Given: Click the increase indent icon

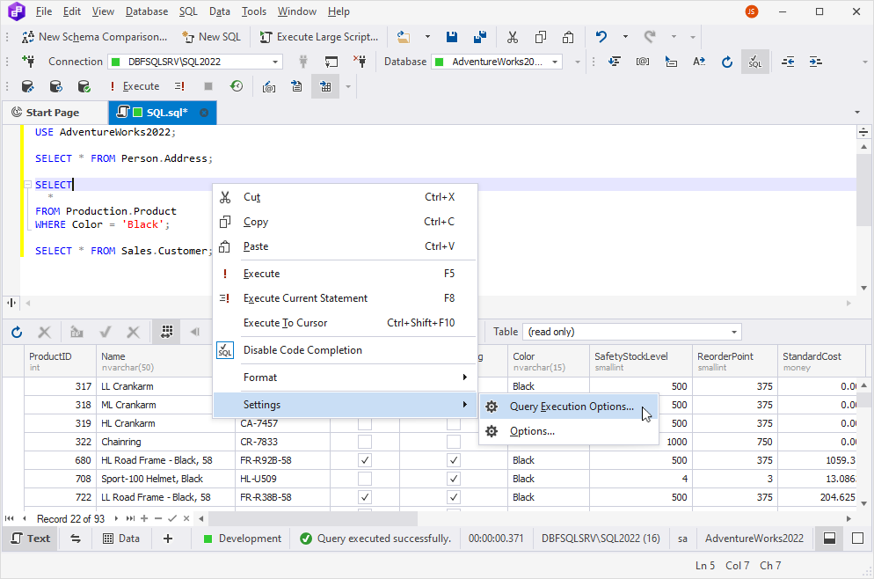Looking at the screenshot, I should (815, 62).
